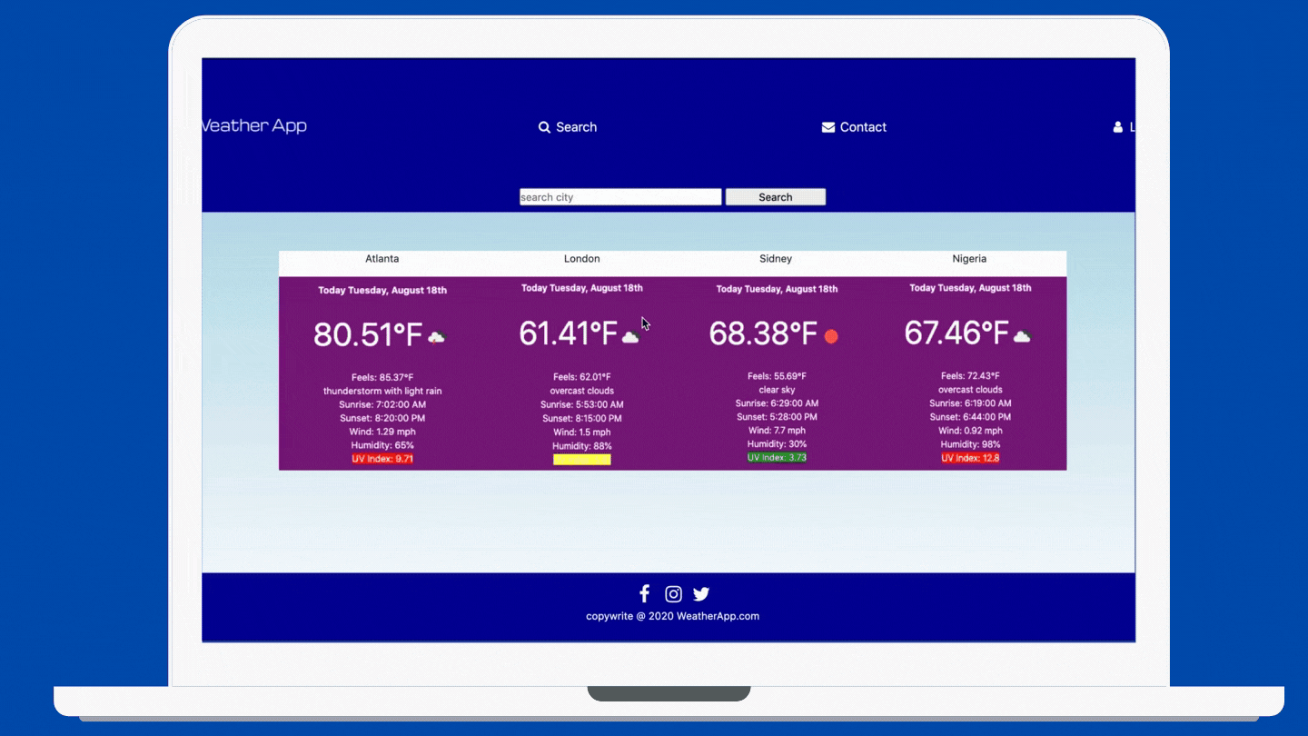Click the user profile icon in navbar
Image resolution: width=1308 pixels, height=736 pixels.
point(1118,127)
